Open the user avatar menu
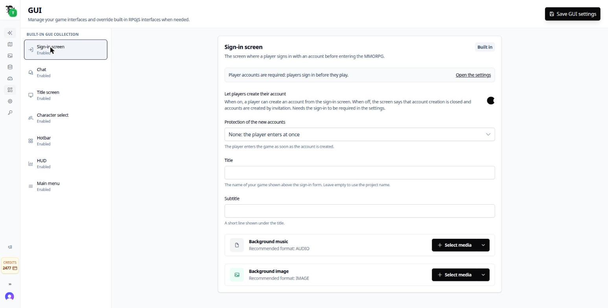Screen dimensions: 608x308 click(x=10, y=297)
